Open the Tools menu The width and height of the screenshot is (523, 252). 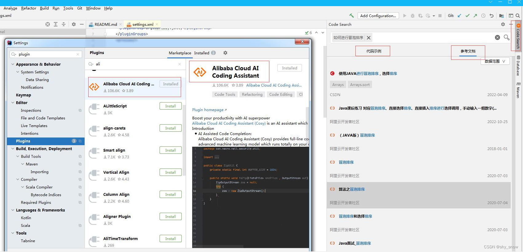point(68,8)
